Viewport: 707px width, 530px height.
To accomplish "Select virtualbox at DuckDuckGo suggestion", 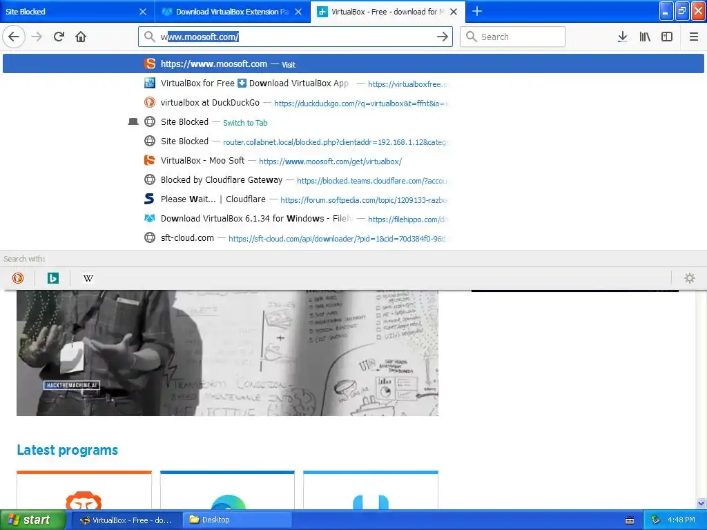I will (x=353, y=103).
